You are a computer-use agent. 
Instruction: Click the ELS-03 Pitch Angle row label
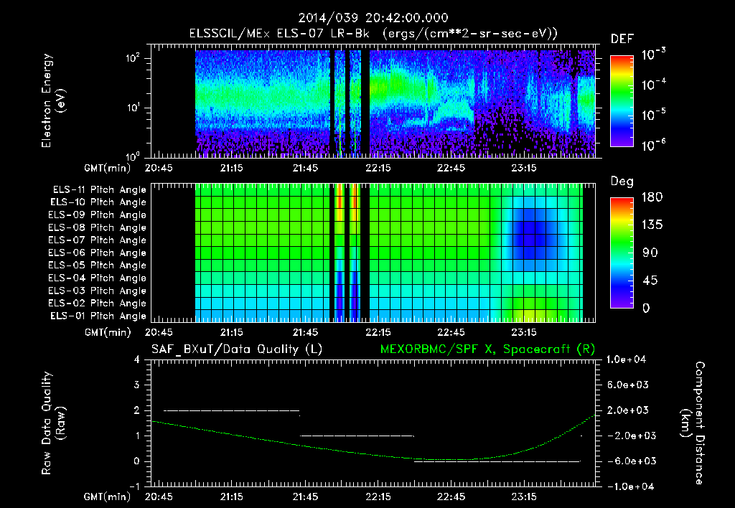(97, 291)
